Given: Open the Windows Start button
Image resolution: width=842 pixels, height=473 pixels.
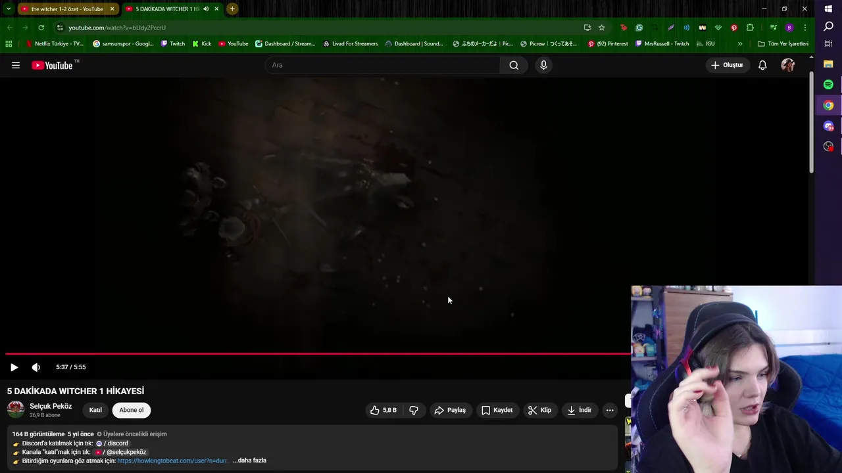Looking at the screenshot, I should [828, 9].
